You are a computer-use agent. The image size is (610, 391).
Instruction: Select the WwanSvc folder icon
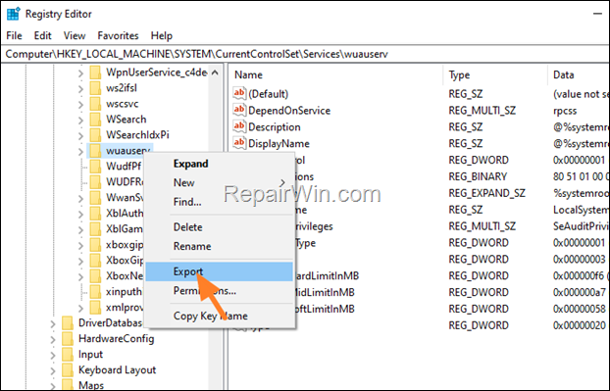(x=95, y=197)
